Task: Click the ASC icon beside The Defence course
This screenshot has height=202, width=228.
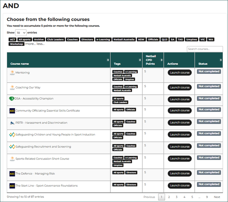Action: click(x=12, y=174)
